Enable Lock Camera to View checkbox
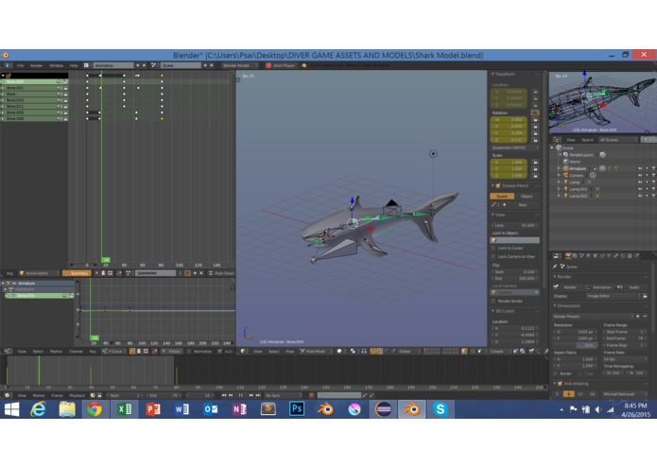Screen dimensions: 657x467 coord(493,256)
